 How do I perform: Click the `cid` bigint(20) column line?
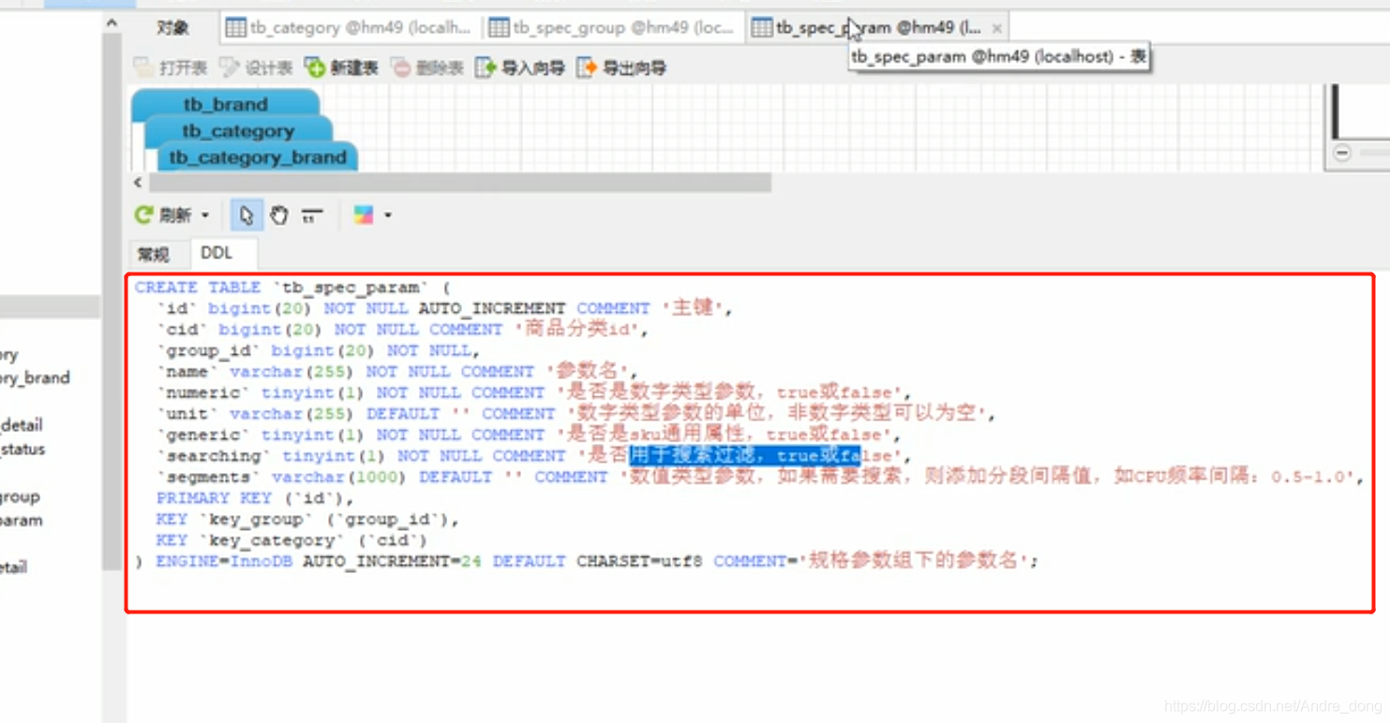click(402, 330)
